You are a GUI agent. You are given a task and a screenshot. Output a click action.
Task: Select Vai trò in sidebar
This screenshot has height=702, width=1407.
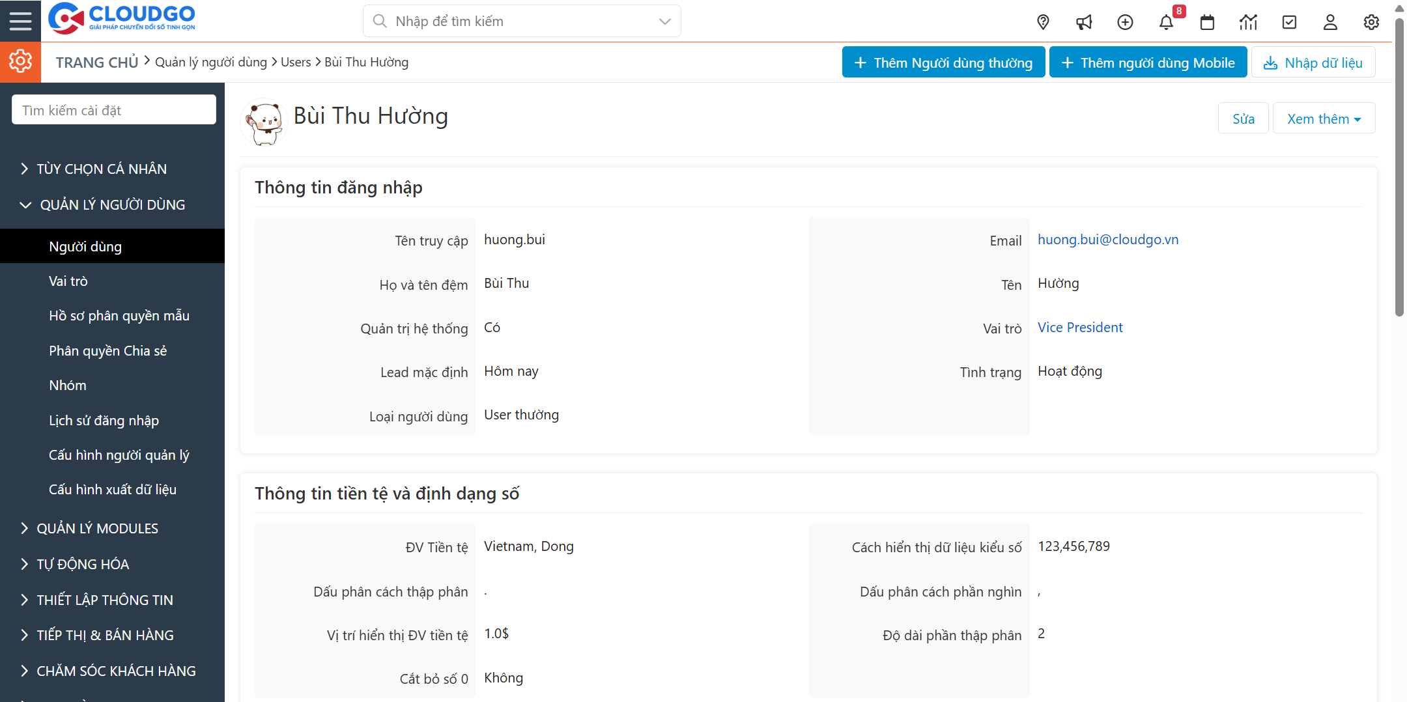68,281
